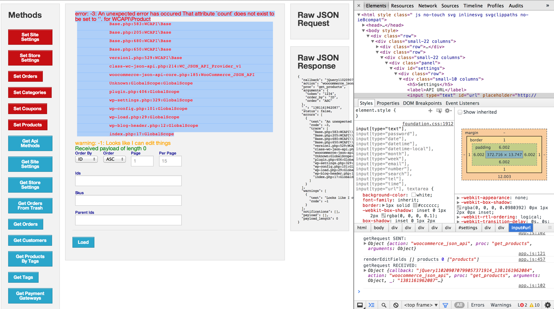Click the red Set Orders button
This screenshot has height=309, width=554.
click(25, 76)
